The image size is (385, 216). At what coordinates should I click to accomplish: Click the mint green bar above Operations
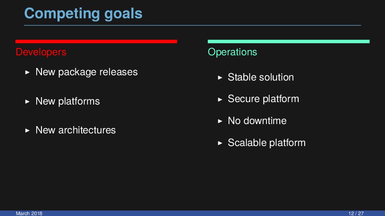(x=288, y=41)
